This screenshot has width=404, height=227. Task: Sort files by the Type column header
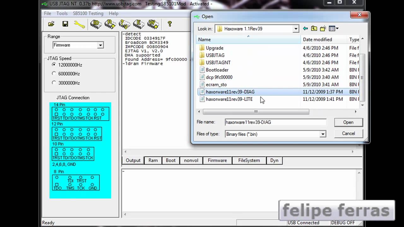[353, 39]
